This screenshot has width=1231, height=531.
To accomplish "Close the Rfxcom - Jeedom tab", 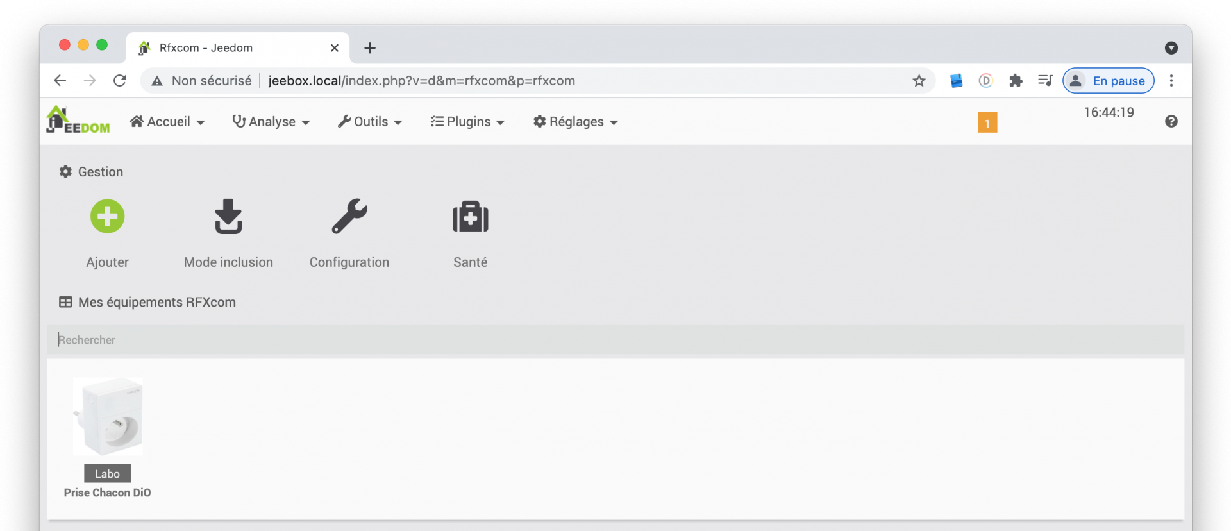I will [334, 48].
